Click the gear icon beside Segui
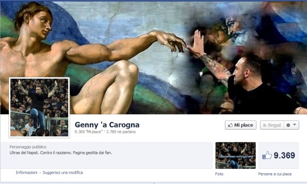Screen dimensions: 307x184 click(288, 125)
